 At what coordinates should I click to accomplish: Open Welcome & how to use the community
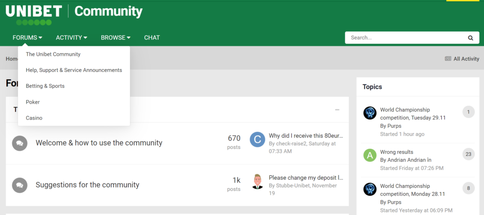coord(99,143)
